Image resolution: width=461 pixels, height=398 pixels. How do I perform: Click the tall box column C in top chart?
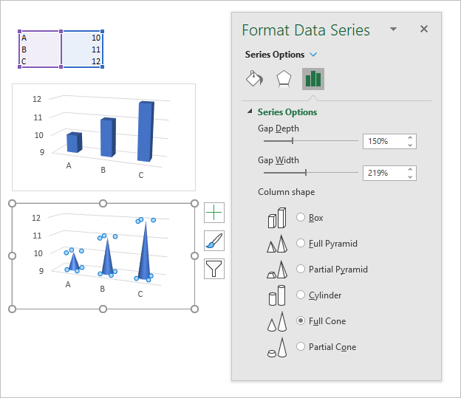pyautogui.click(x=146, y=131)
